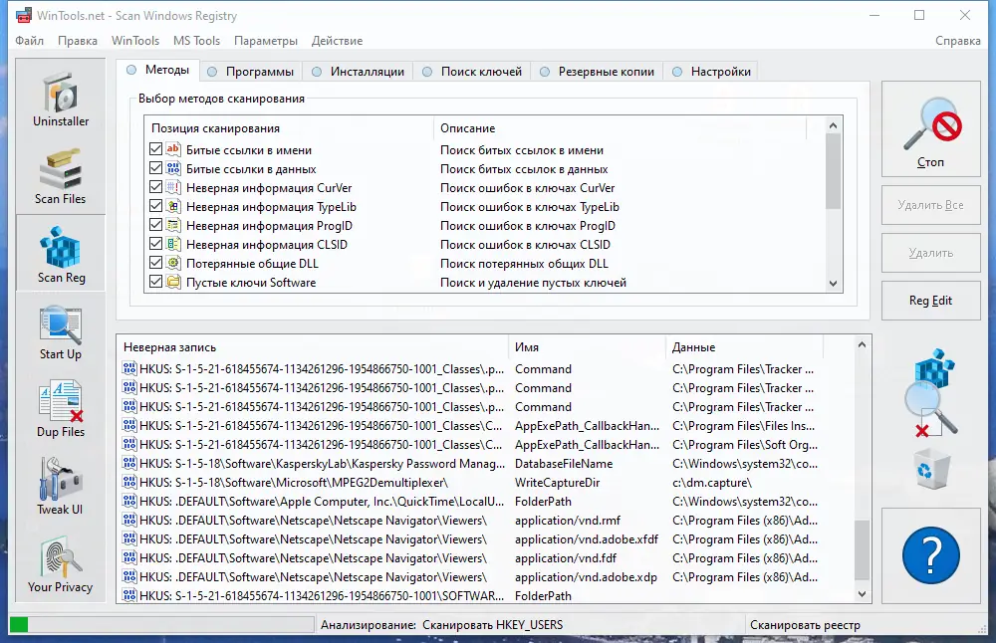Click scroll-down arrow of methods list

[x=834, y=284]
